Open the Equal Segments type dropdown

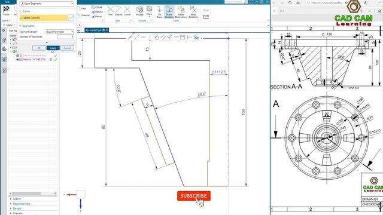point(47,4)
